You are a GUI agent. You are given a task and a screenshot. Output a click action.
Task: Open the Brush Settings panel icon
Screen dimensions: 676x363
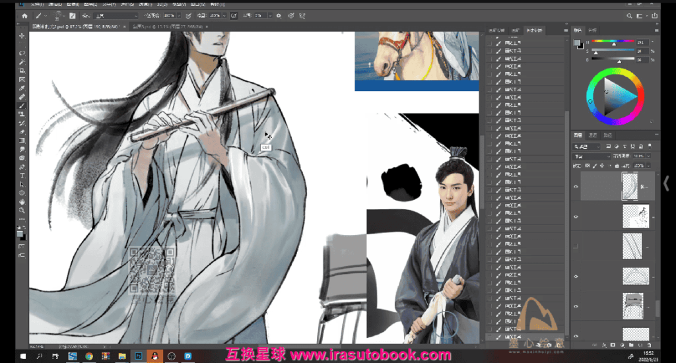click(x=73, y=16)
